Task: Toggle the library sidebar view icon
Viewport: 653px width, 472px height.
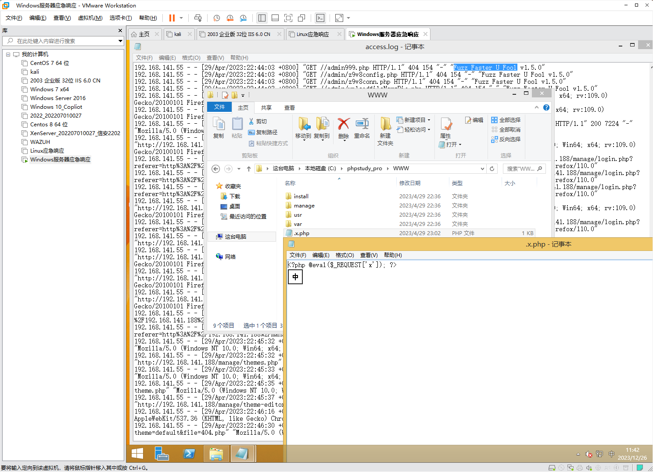Action: (262, 18)
